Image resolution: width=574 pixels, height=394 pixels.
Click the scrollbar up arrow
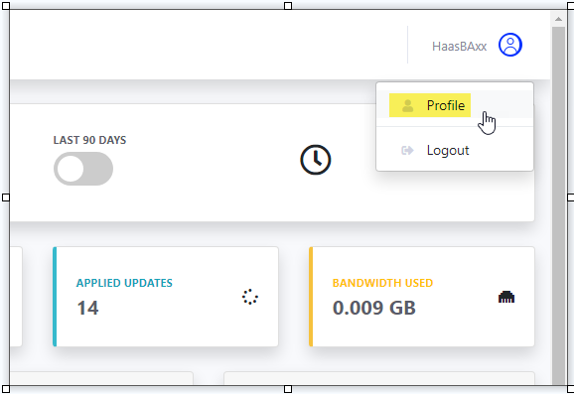click(558, 19)
